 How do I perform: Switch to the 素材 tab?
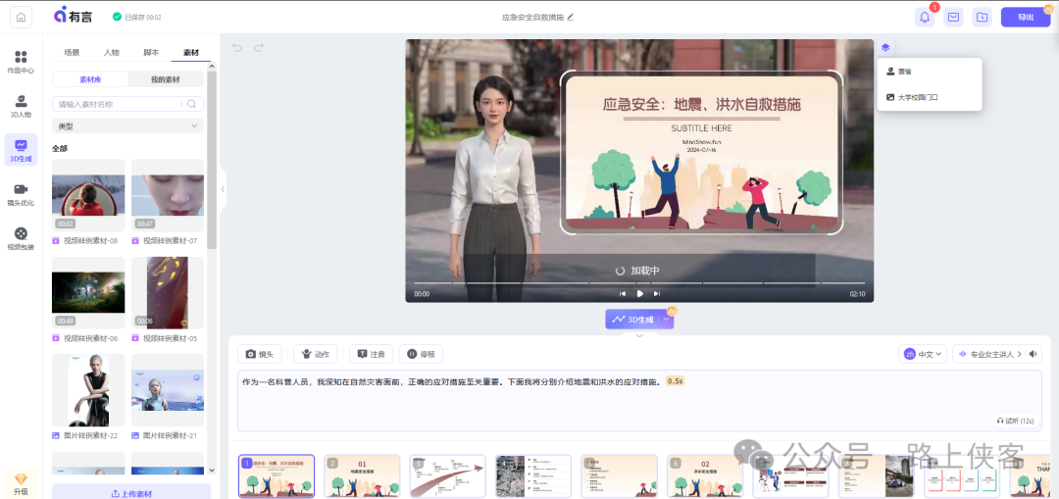191,52
